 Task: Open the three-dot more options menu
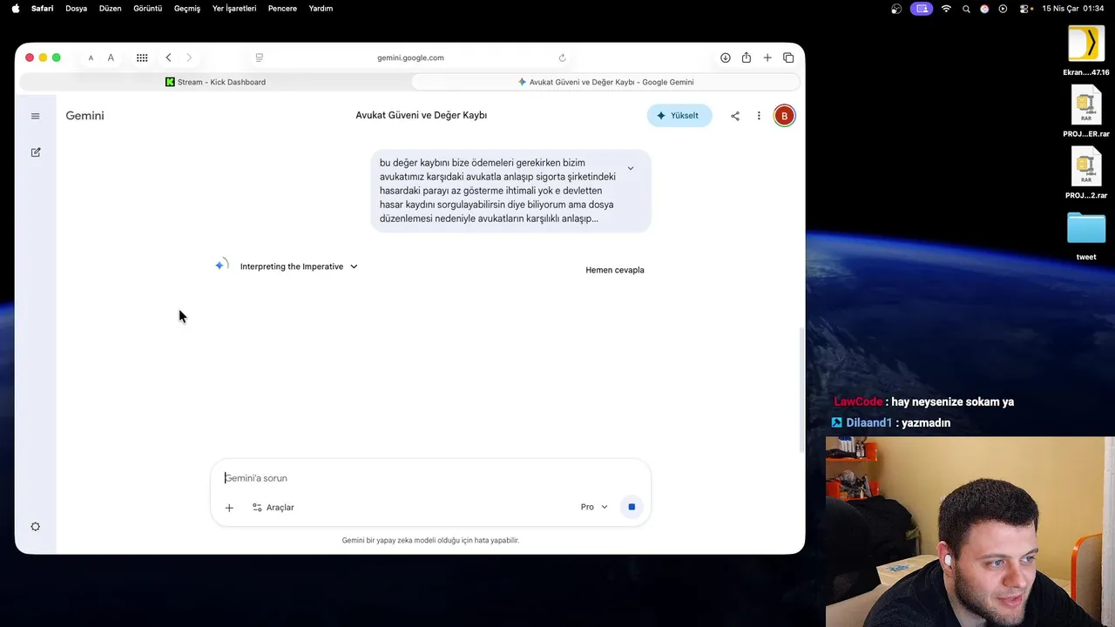pos(759,116)
